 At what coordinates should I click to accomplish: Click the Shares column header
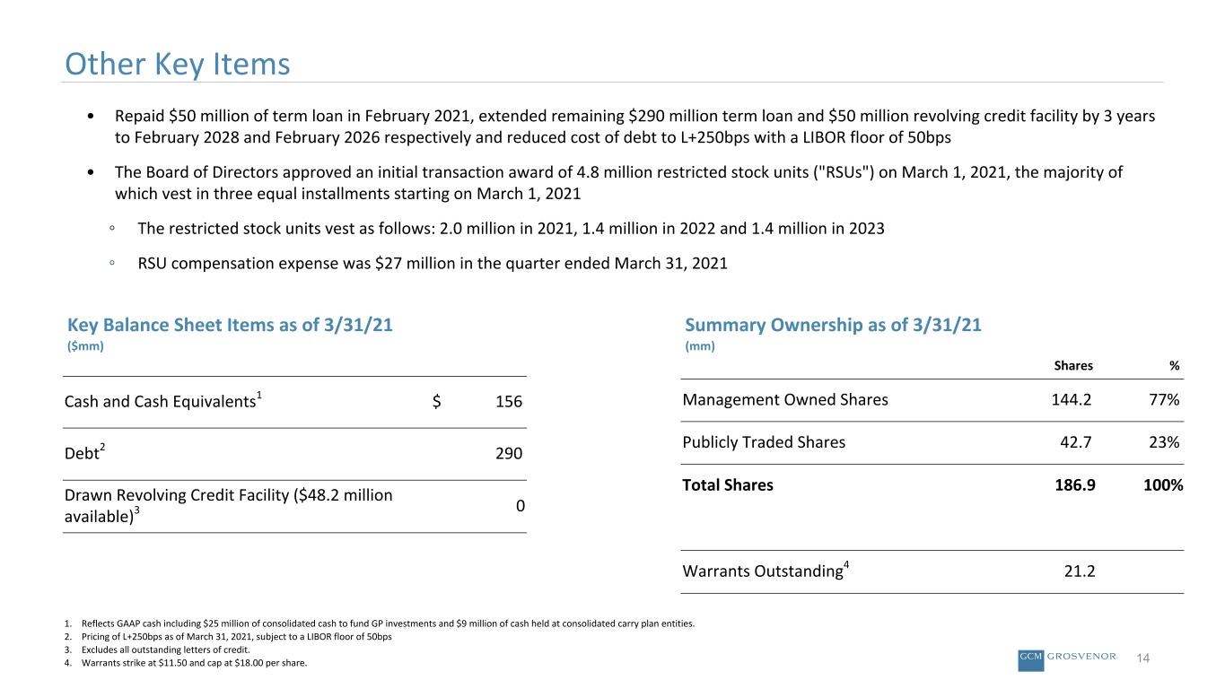[1072, 366]
